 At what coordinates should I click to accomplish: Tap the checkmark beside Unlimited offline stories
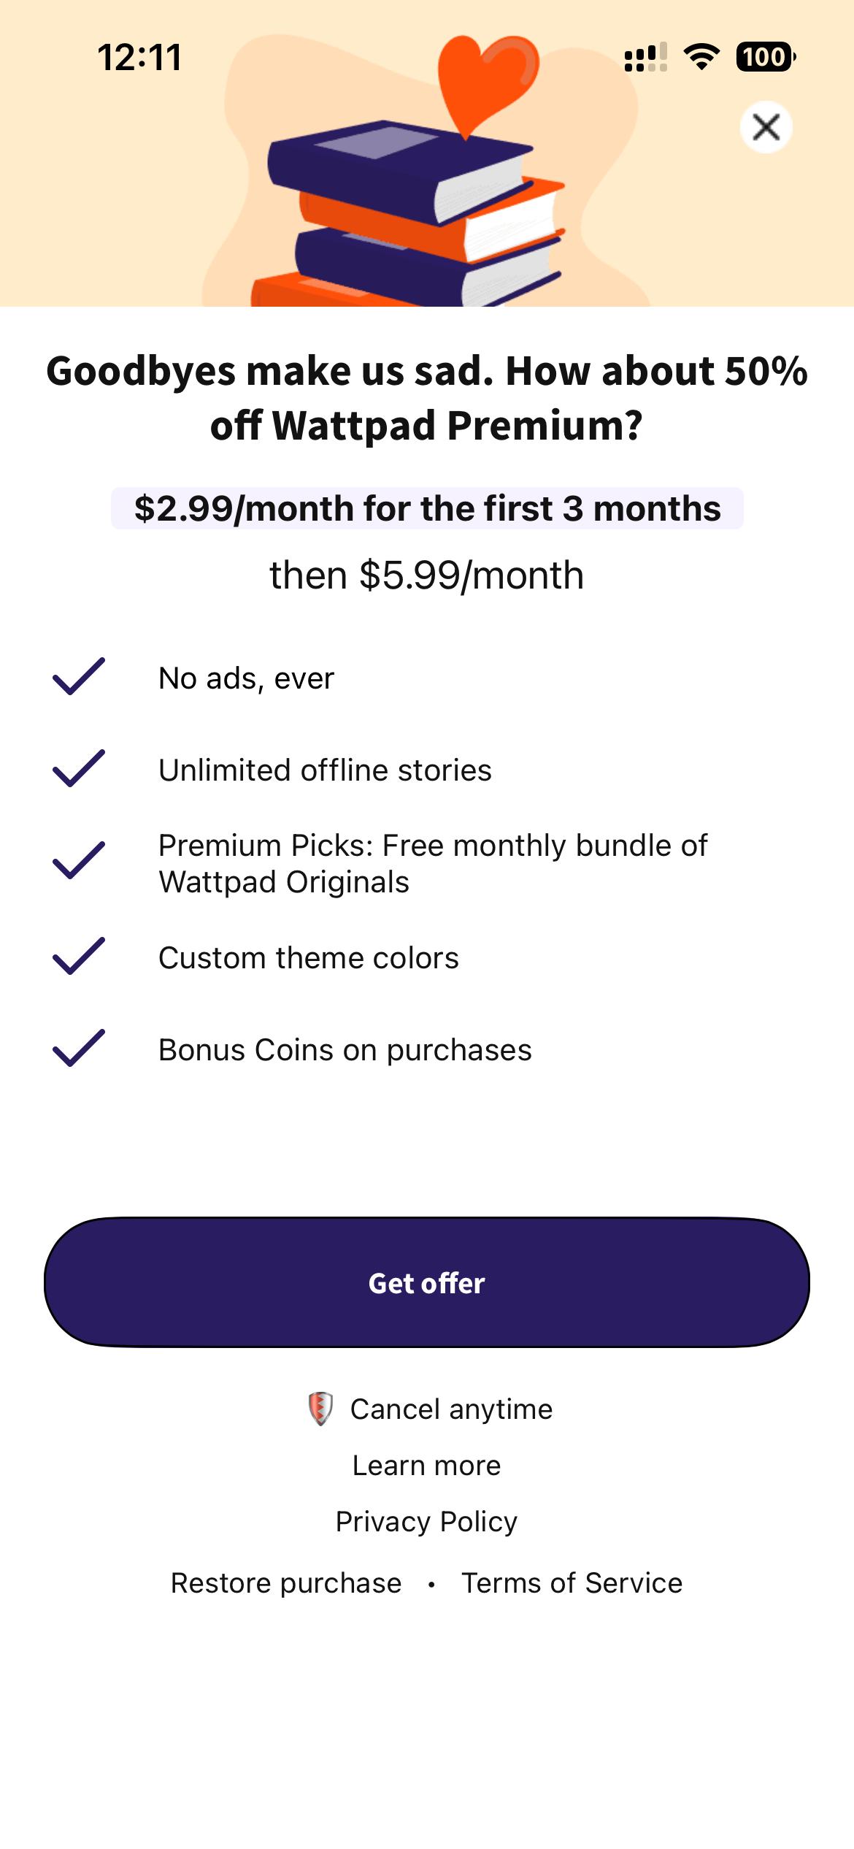click(x=79, y=769)
